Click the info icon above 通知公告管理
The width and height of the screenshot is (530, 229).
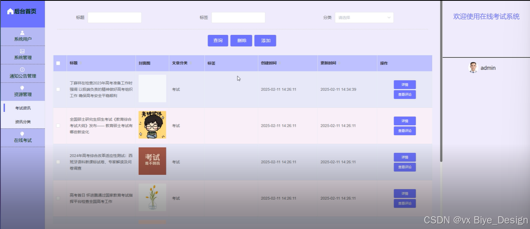pyautogui.click(x=22, y=70)
